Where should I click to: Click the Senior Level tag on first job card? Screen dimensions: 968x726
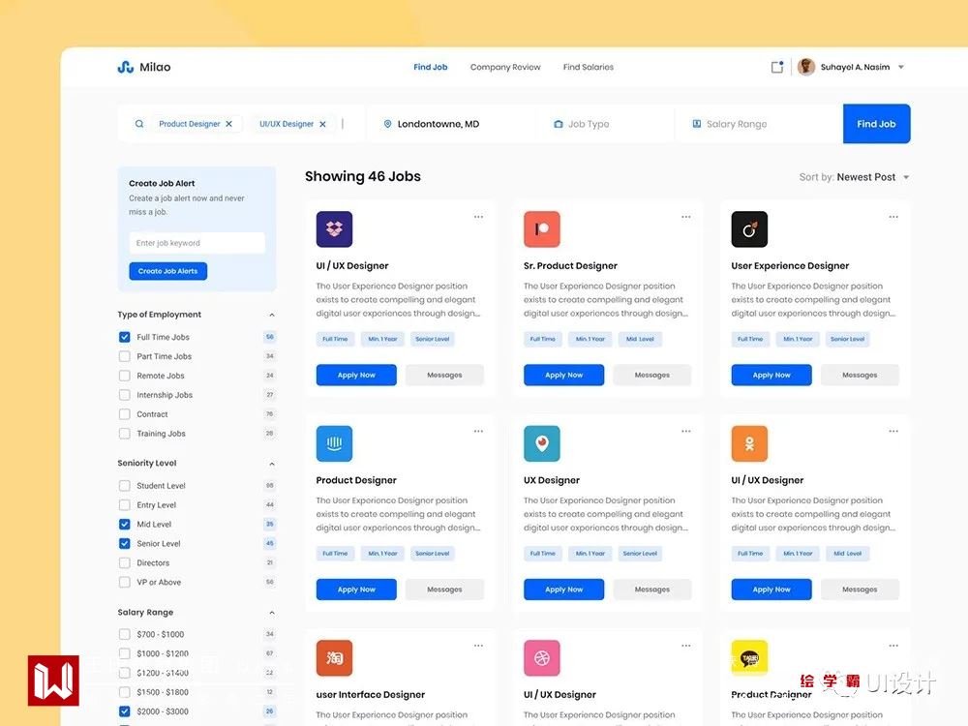coord(432,339)
